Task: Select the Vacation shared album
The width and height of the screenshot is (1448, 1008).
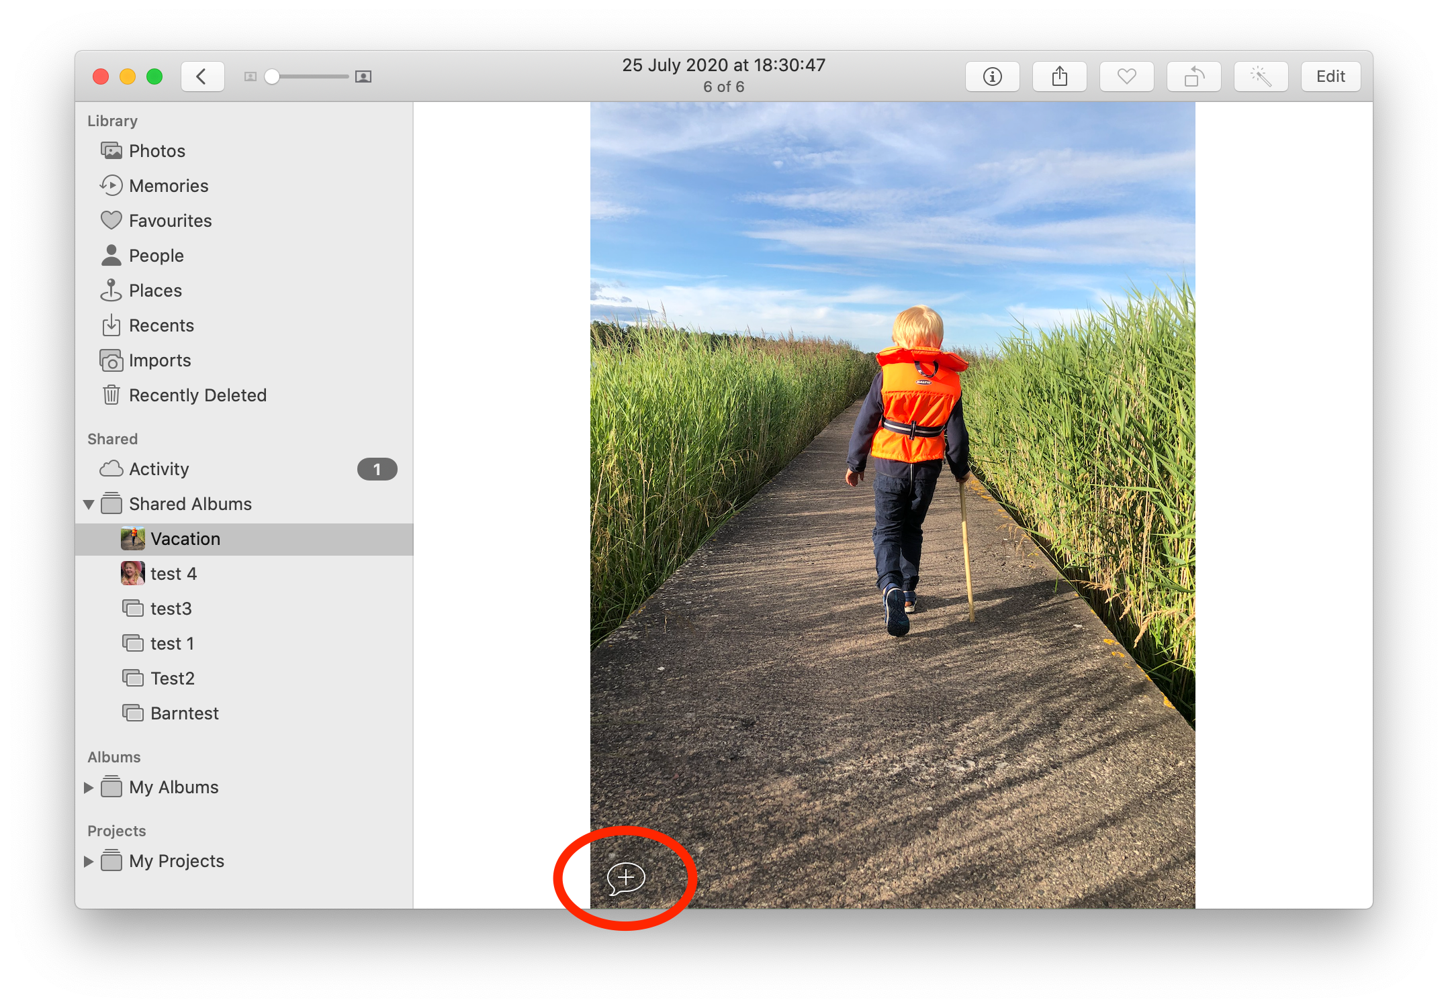Action: point(244,539)
